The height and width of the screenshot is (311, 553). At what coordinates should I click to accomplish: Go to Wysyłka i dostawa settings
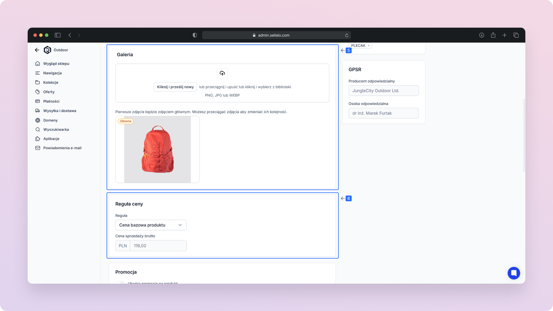tap(60, 111)
